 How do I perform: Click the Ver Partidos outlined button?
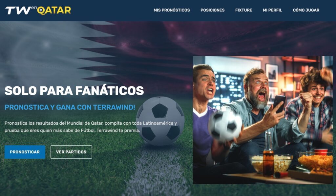(x=71, y=152)
